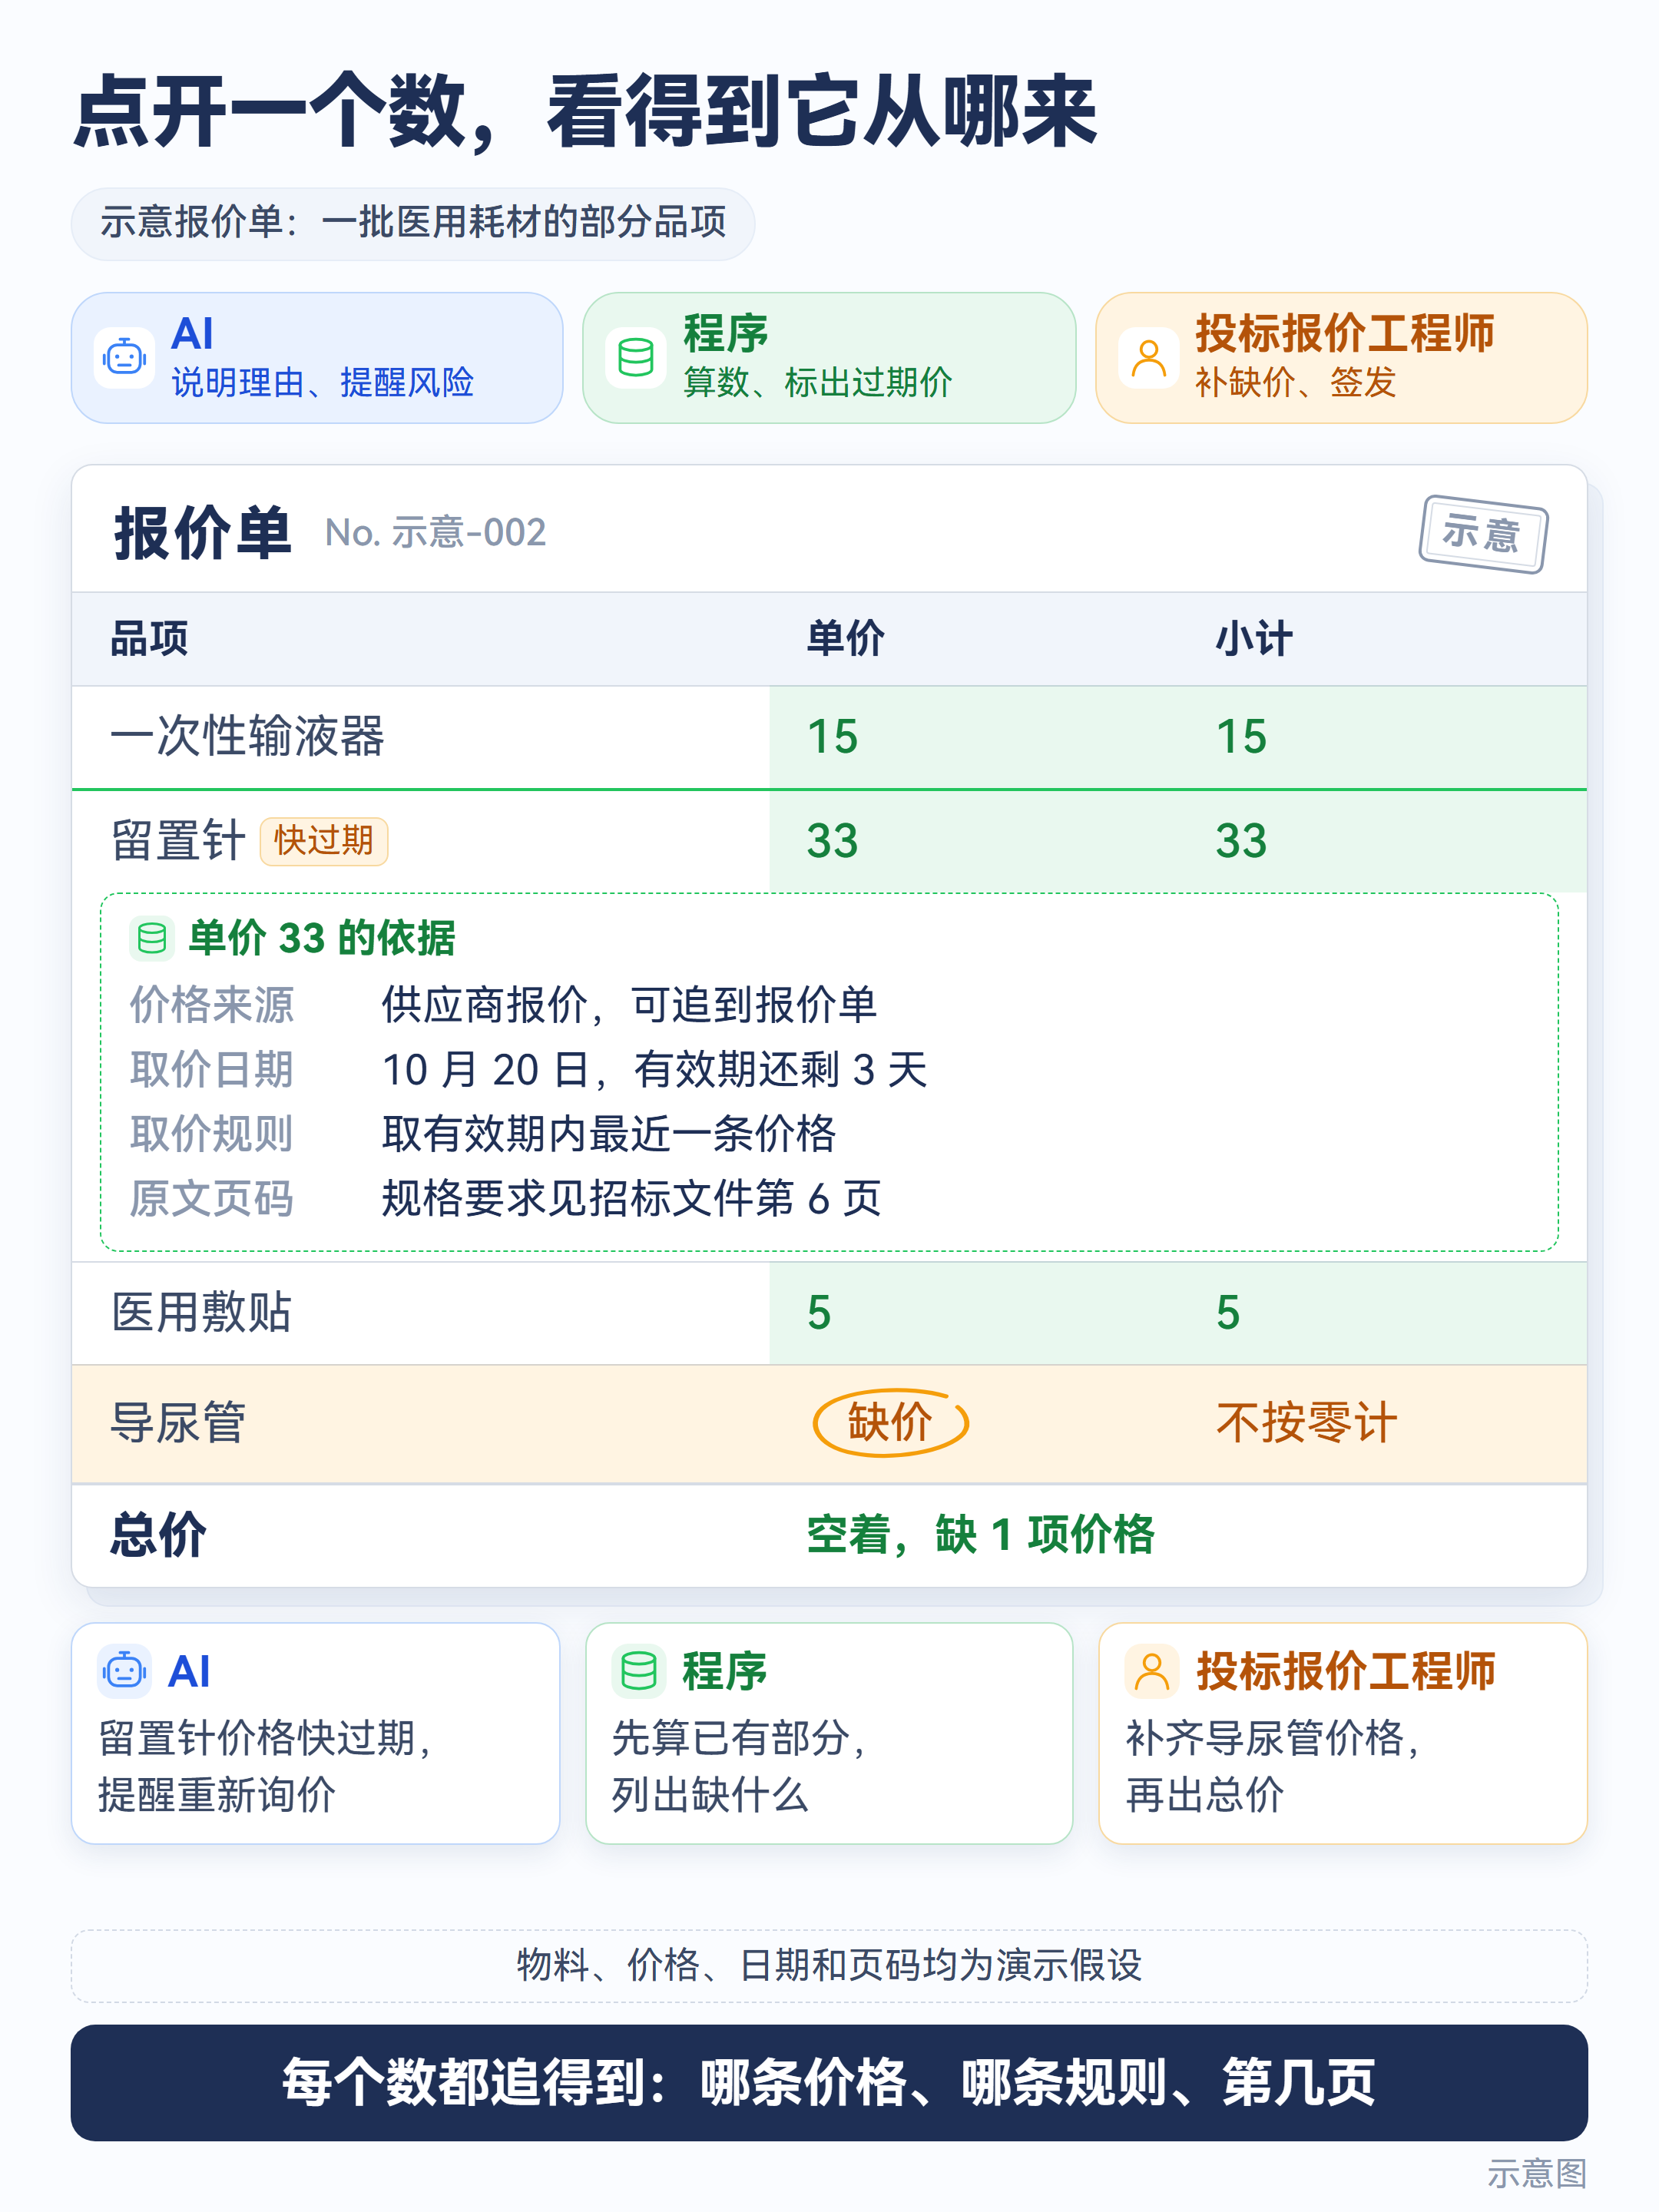Click the 价格来源 label
Viewport: 1659px width, 2212px height.
point(212,1005)
